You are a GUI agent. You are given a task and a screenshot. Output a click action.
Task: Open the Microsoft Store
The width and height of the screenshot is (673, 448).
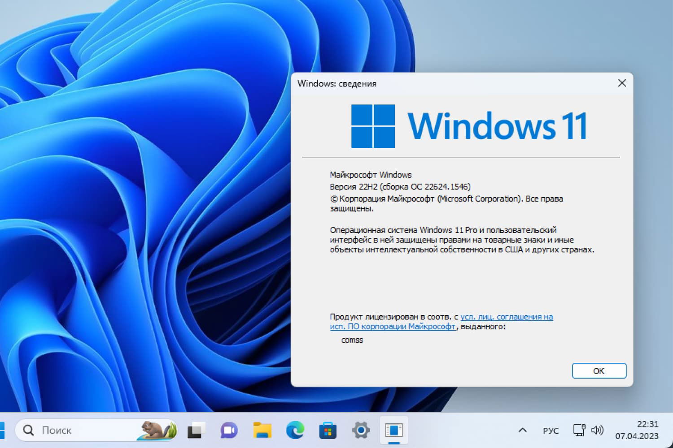tap(328, 430)
